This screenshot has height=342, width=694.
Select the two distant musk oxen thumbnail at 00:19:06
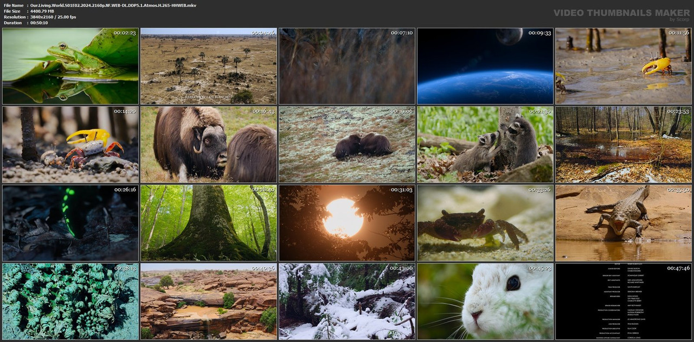[x=347, y=144]
